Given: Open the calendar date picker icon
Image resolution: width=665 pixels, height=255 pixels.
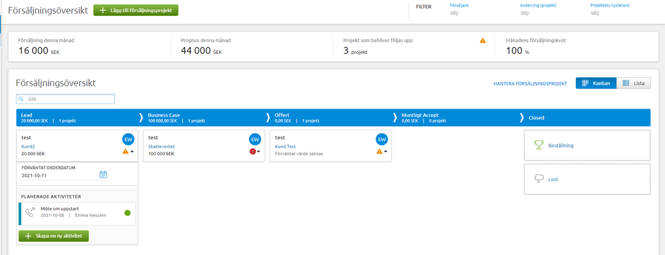Looking at the screenshot, I should pyautogui.click(x=103, y=174).
